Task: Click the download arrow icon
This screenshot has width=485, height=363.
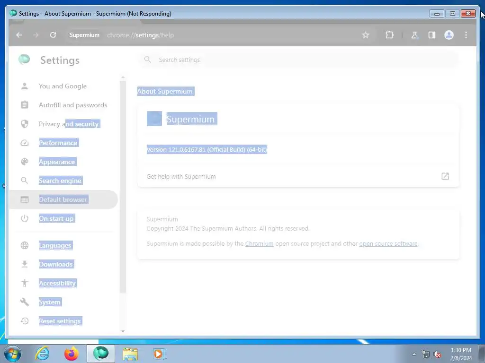Action: coord(25,264)
